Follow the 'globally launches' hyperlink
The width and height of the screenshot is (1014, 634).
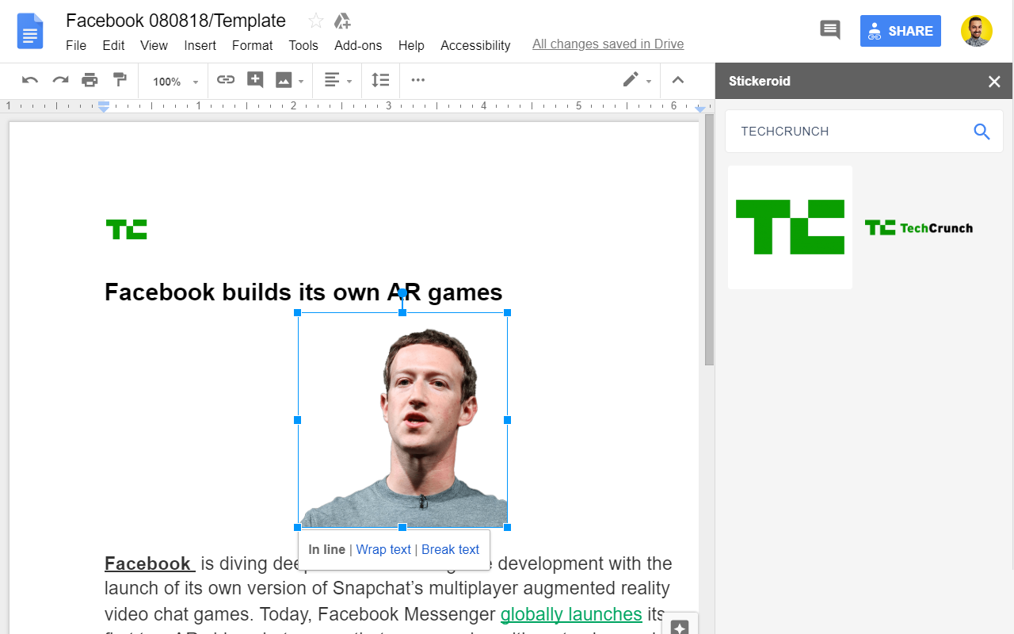(x=571, y=614)
